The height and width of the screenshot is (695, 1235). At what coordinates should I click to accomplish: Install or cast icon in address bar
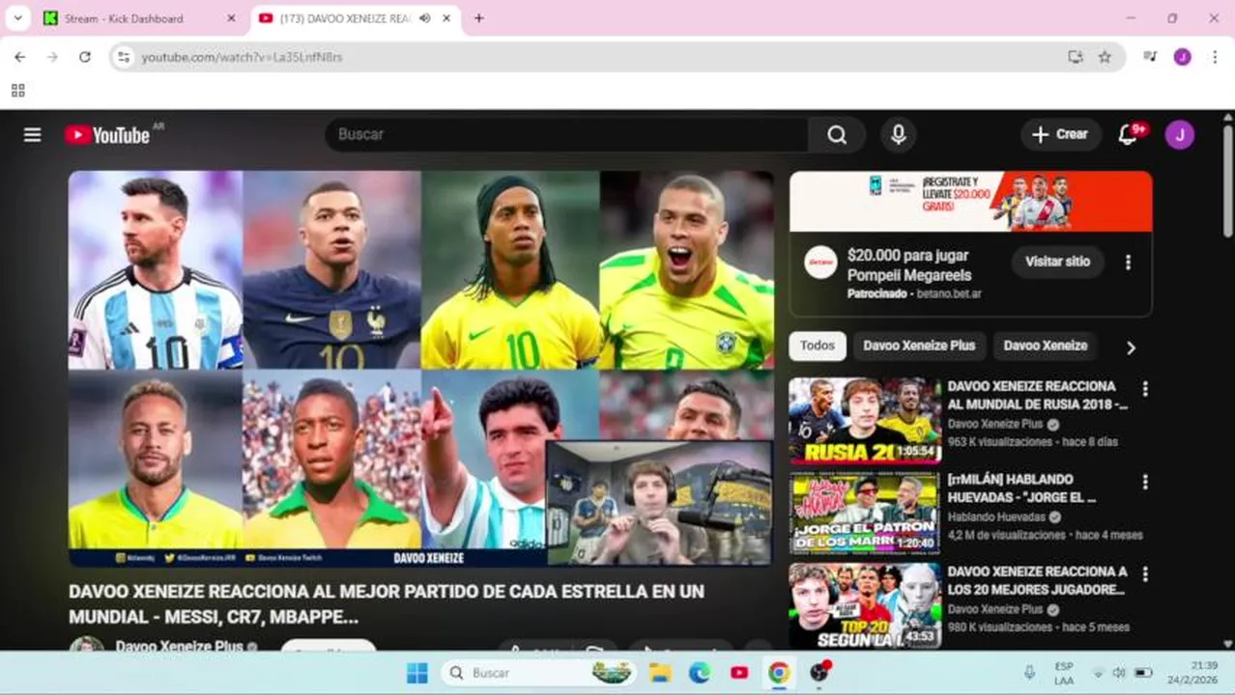[x=1076, y=57]
